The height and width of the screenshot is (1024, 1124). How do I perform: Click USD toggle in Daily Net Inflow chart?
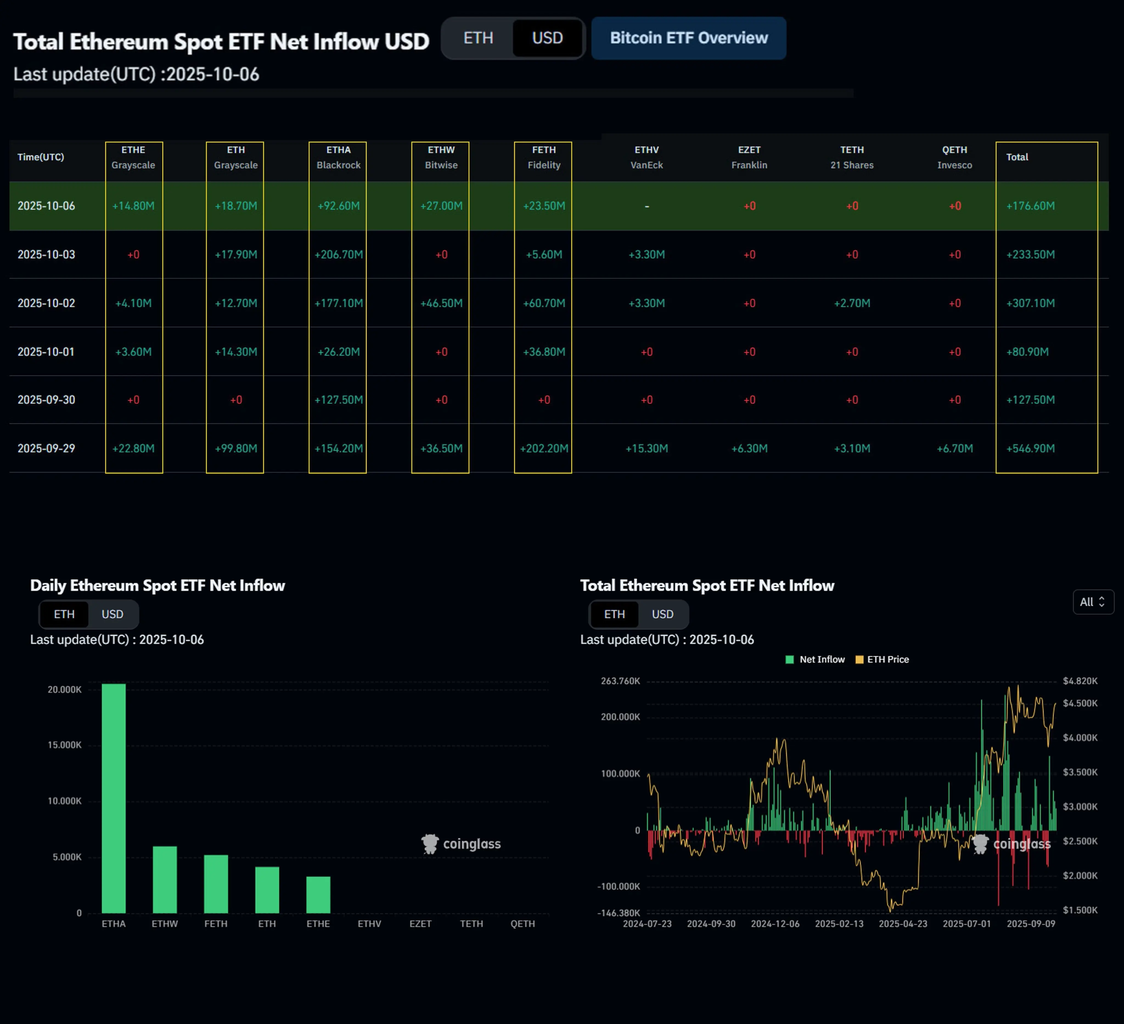tap(112, 614)
